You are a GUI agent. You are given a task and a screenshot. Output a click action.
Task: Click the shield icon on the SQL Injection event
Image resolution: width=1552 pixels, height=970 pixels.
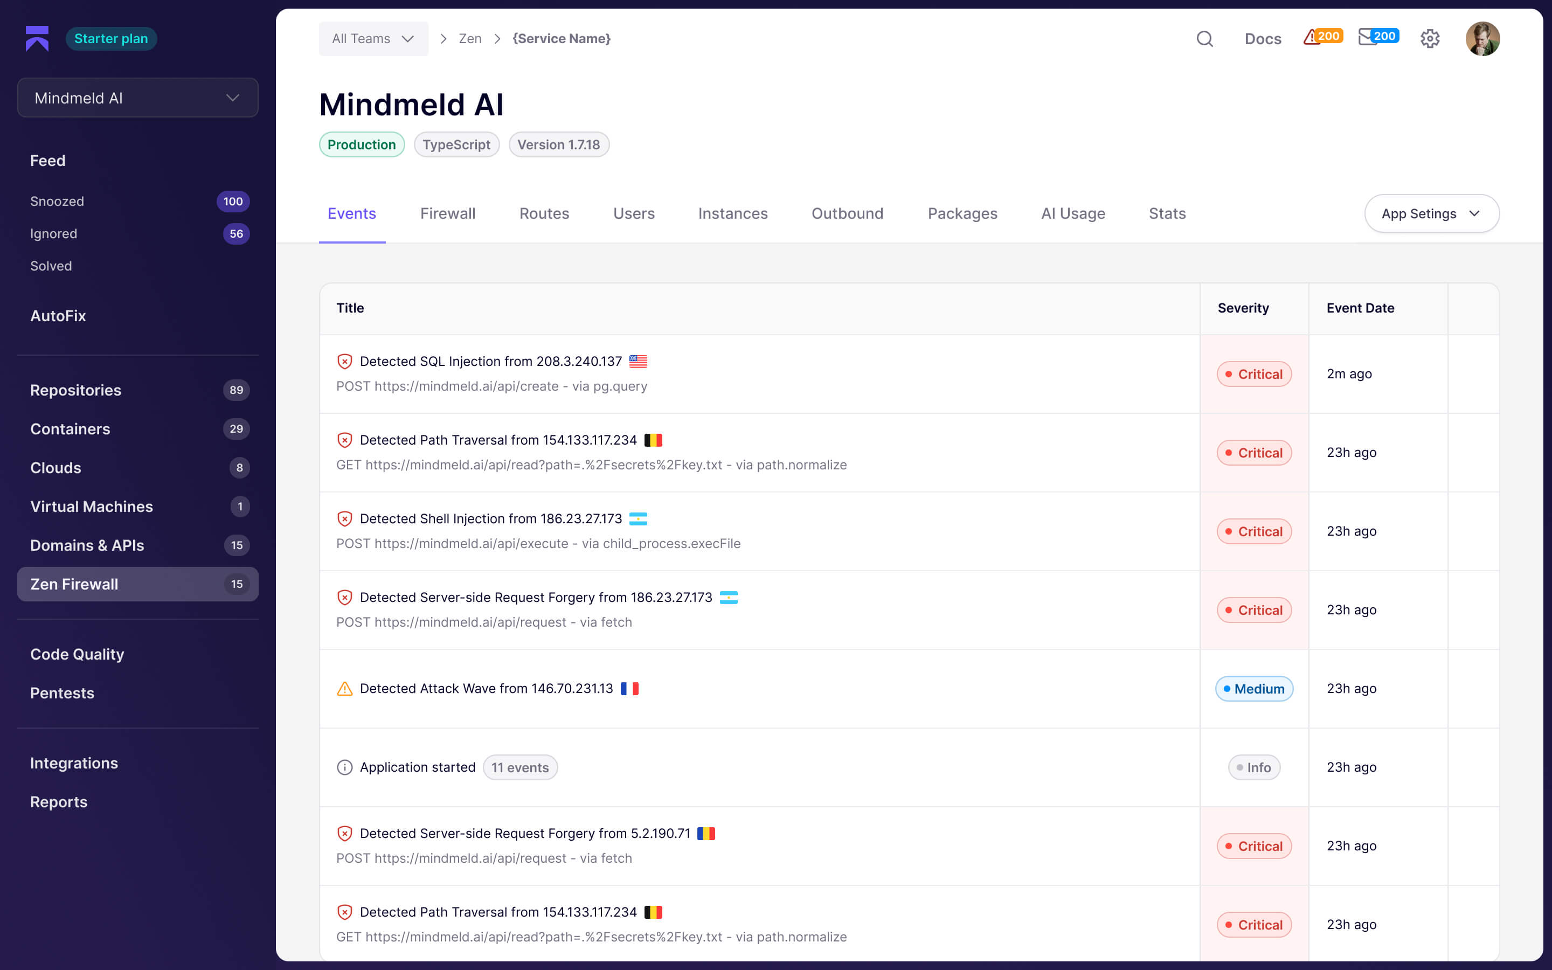[344, 361]
